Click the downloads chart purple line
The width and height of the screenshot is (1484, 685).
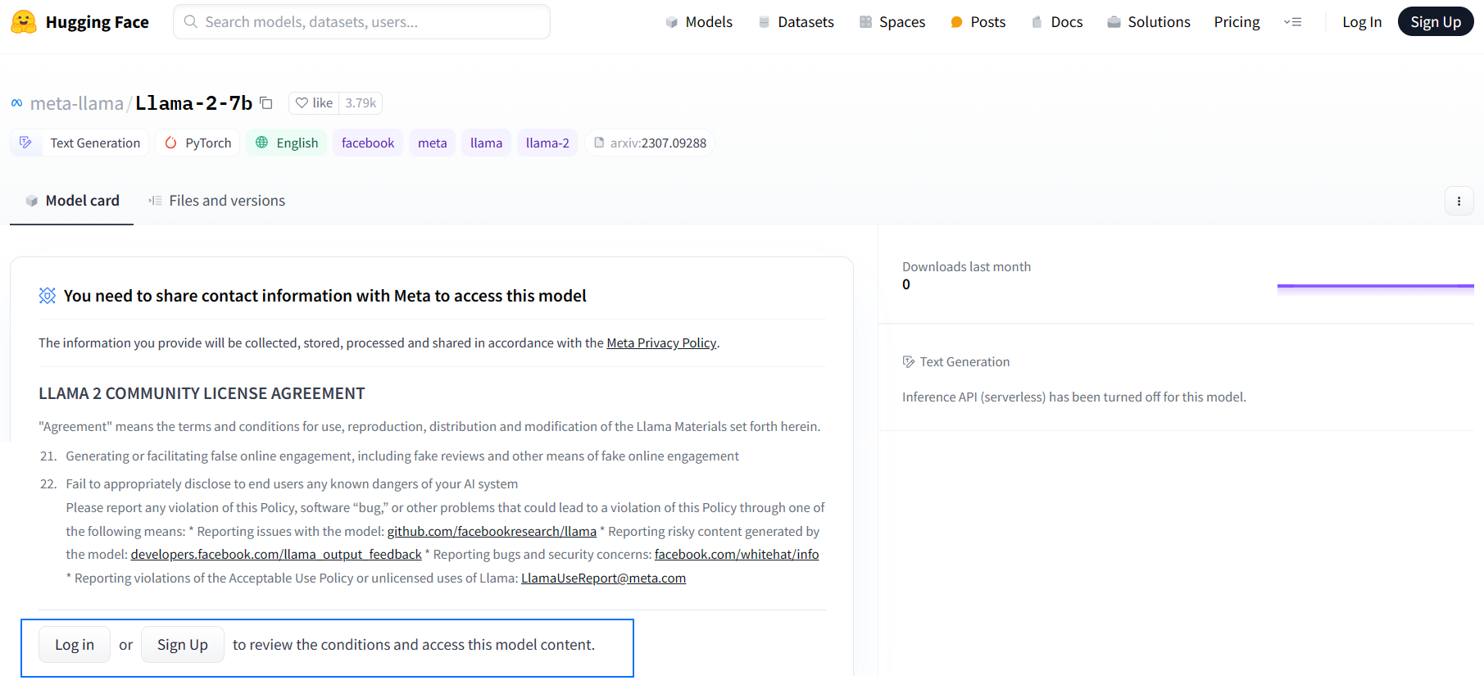(1375, 286)
